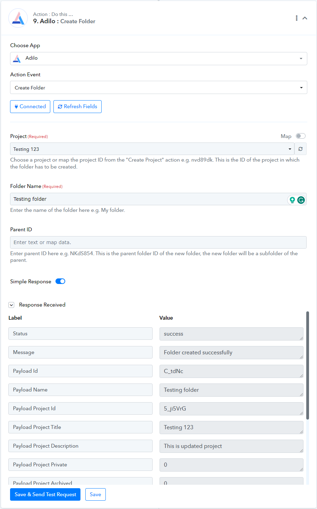Collapse the Response Received checkbox arrow
This screenshot has width=317, height=509.
pyautogui.click(x=11, y=305)
